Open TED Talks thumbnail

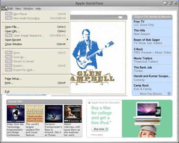coord(16,114)
